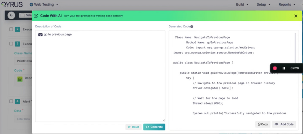This screenshot has width=303, height=134.
Task: Click the info icon beside Generated Code
Action: click(x=192, y=27)
